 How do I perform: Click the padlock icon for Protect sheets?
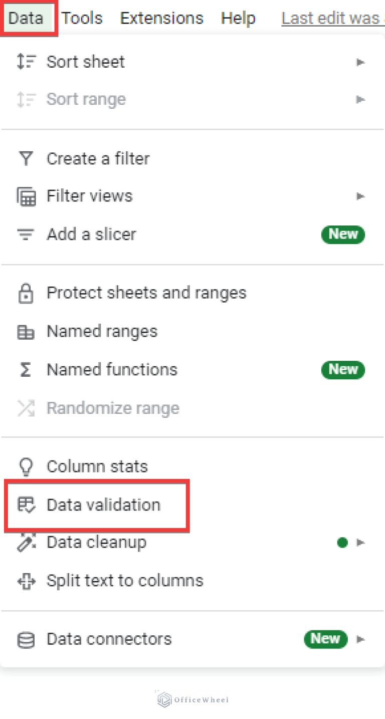26,293
